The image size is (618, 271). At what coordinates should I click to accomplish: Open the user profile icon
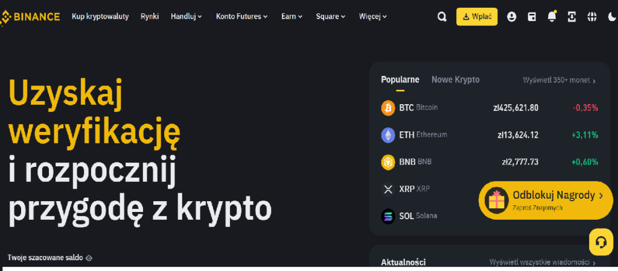[x=512, y=17]
